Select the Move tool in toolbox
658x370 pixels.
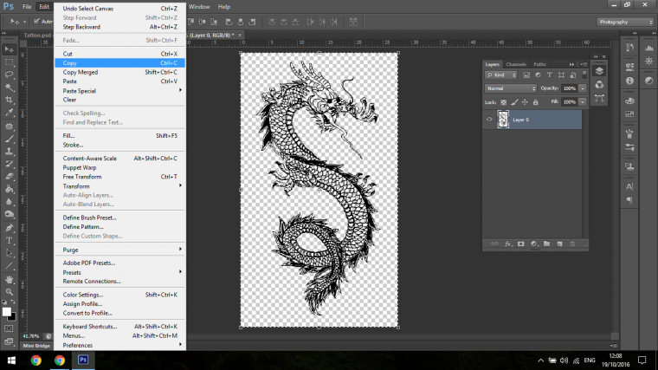click(9, 49)
